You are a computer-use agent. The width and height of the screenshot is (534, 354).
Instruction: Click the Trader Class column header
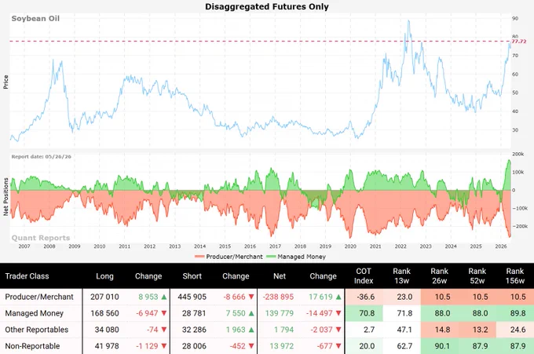[x=27, y=276]
